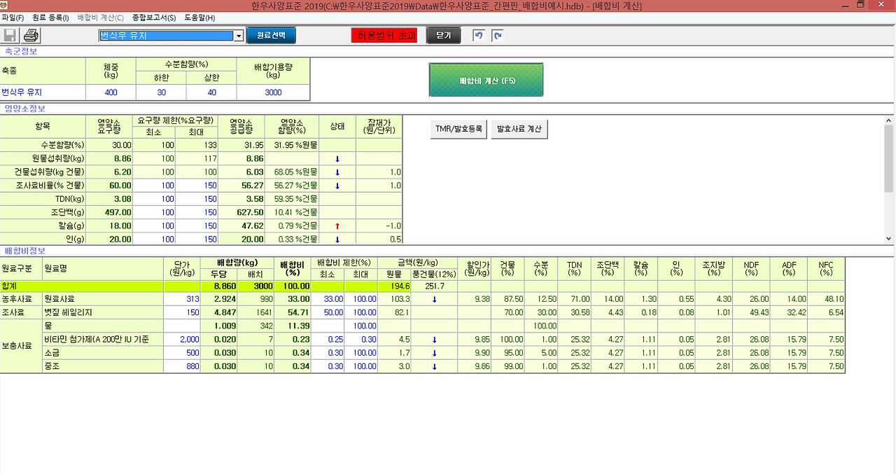This screenshot has width=896, height=474.
Task: Click the 체중 value 400 cell
Action: point(111,92)
